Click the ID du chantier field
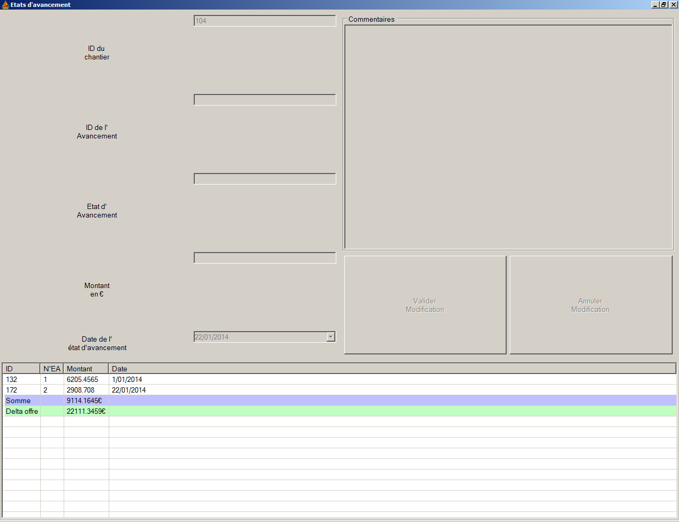Viewport: 679px width, 522px height. coord(265,21)
